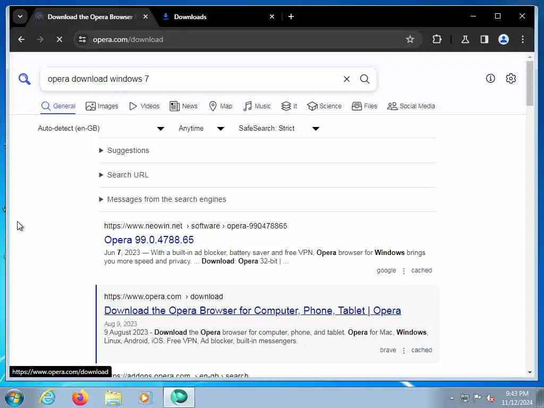The image size is (544, 408).
Task: Open the Anytime time range dropdown
Action: [201, 129]
